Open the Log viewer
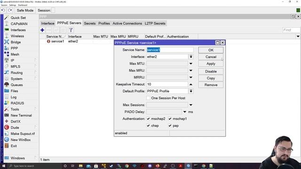301x169 pixels. [14, 97]
